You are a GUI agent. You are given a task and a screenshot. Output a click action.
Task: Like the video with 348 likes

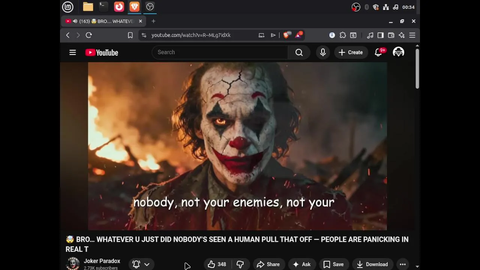[x=217, y=264]
